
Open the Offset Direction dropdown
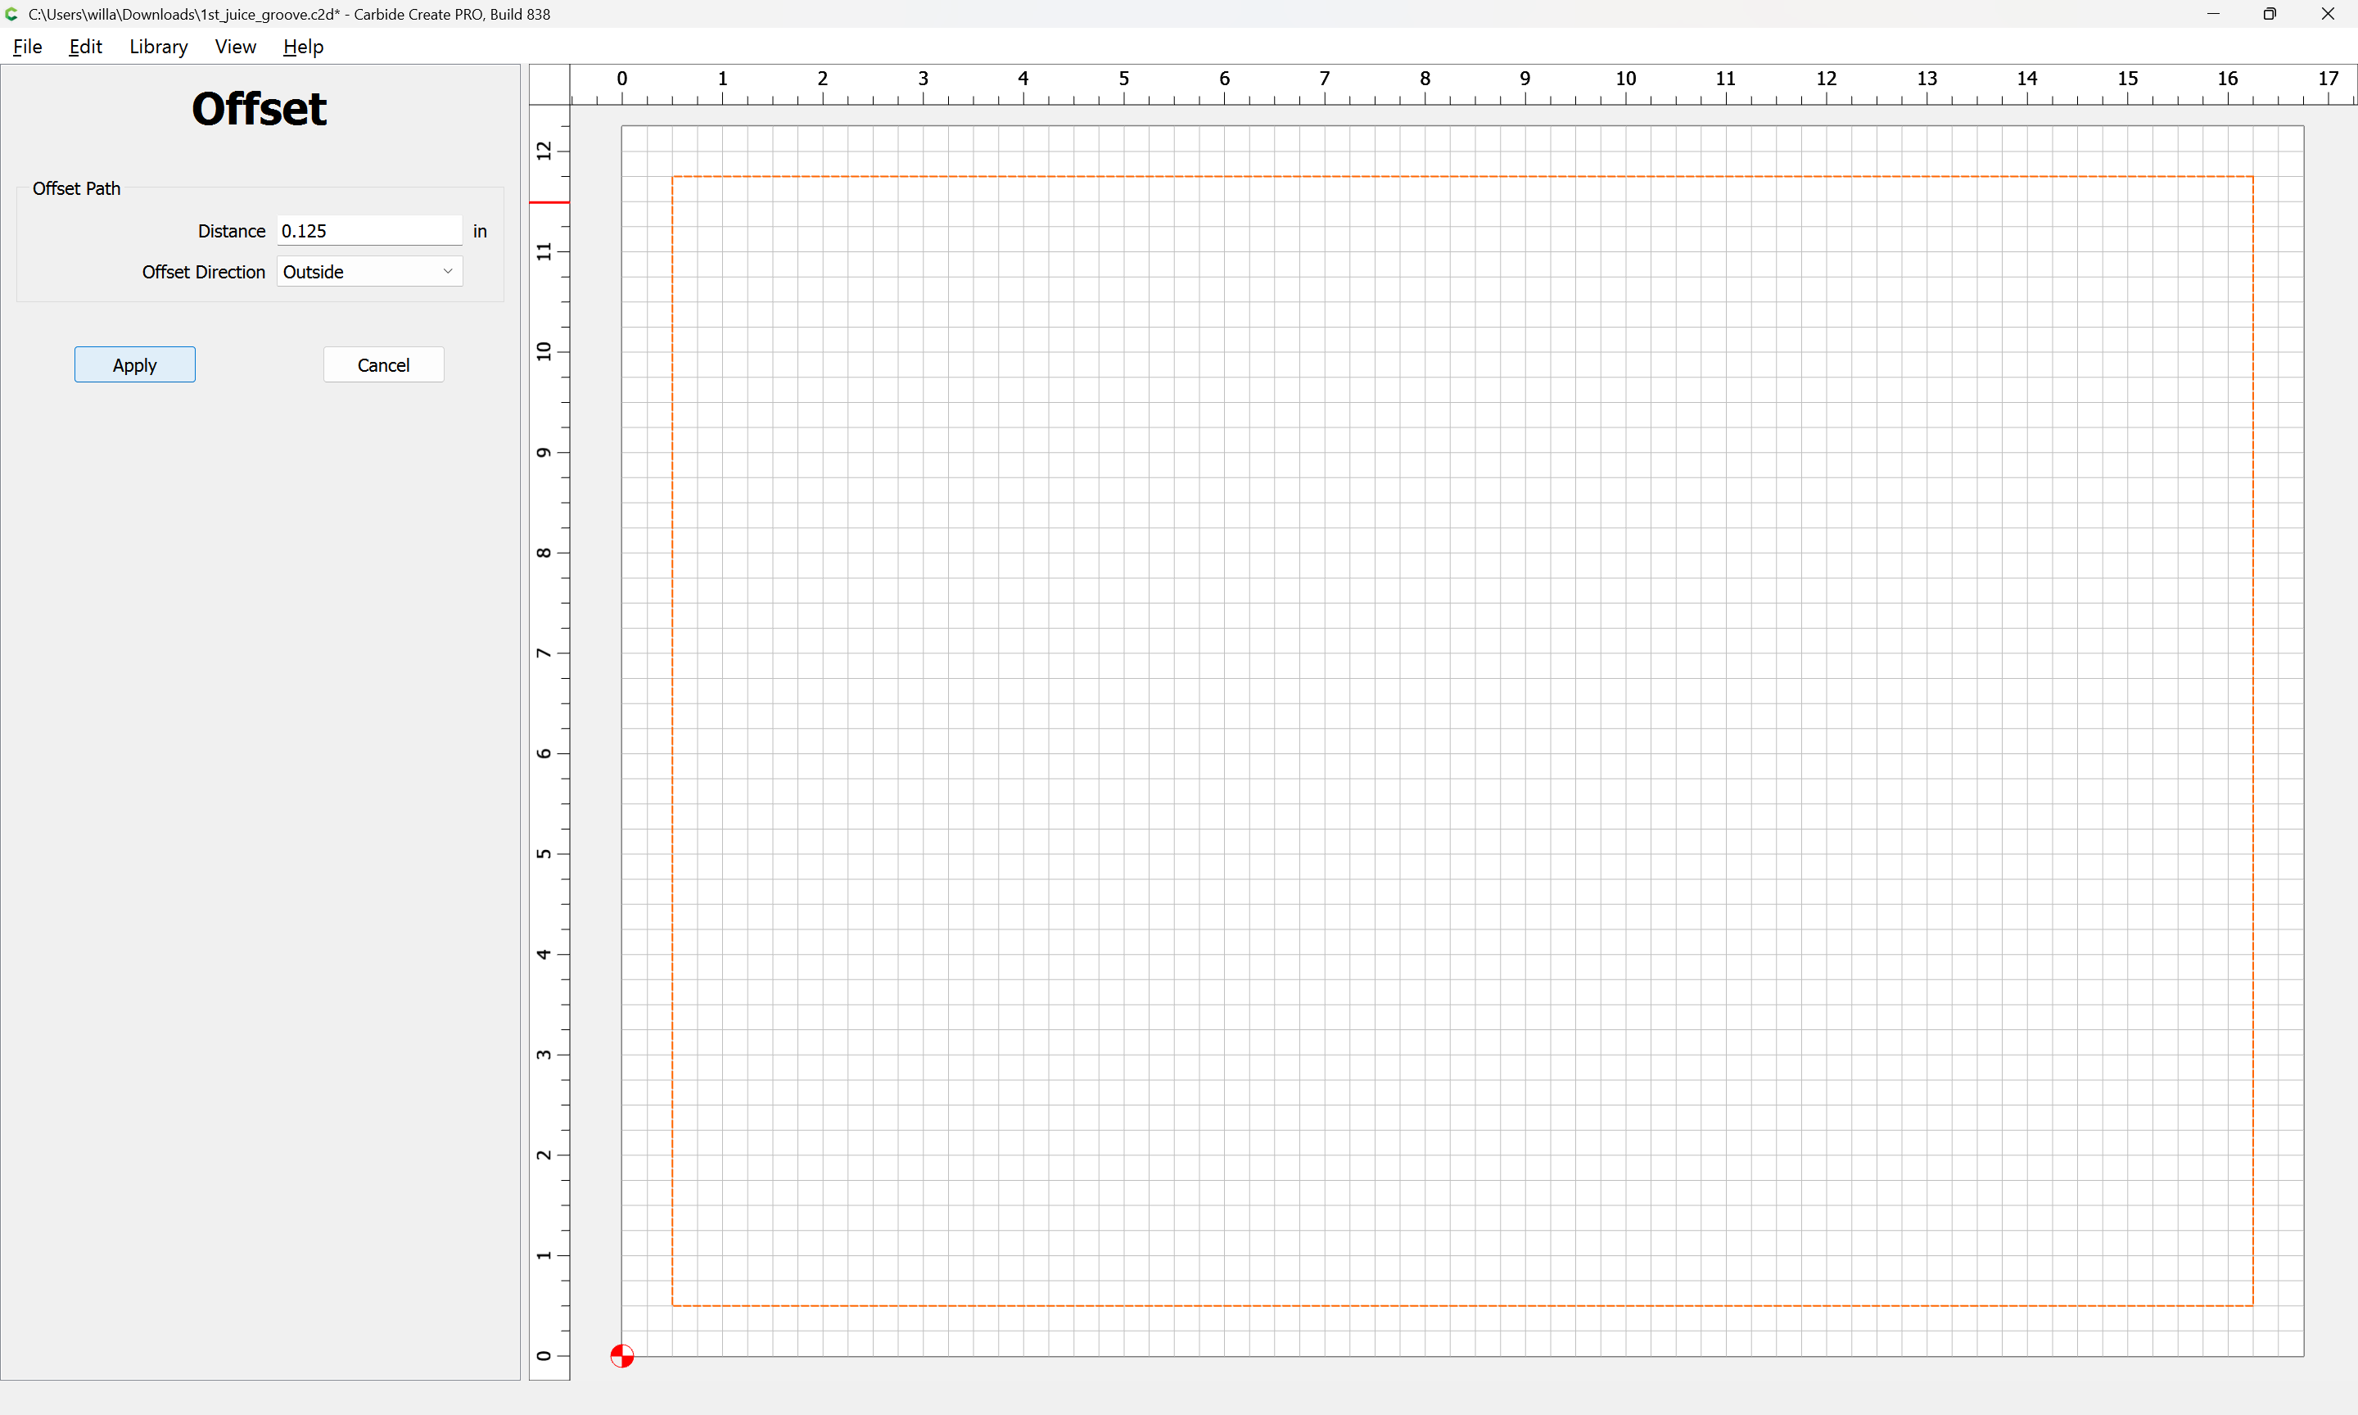(369, 272)
